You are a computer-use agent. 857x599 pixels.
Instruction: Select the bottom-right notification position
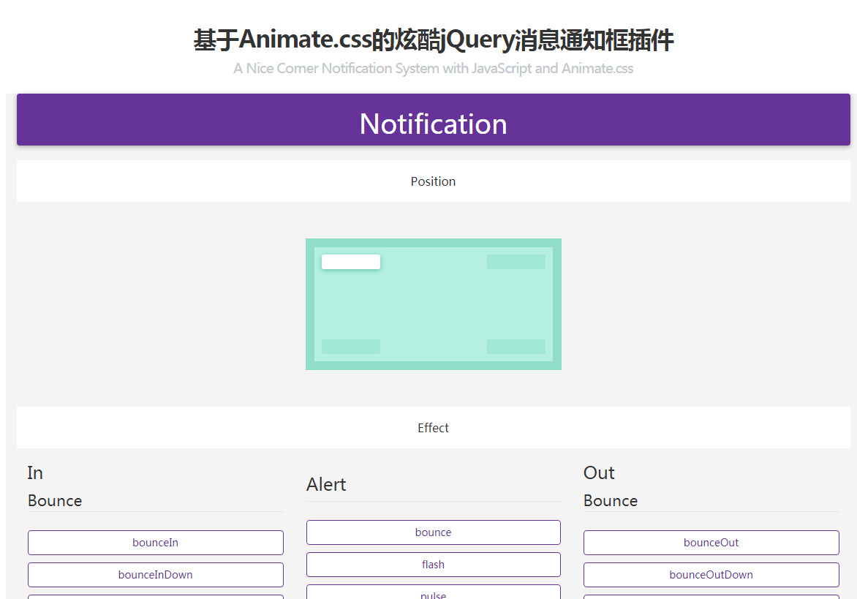coord(516,347)
